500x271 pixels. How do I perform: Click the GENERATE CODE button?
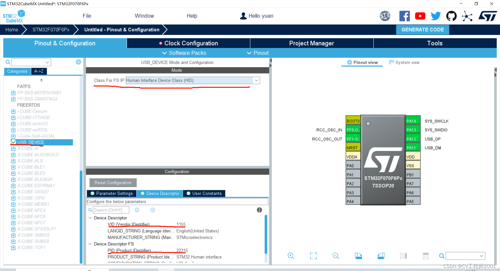tap(423, 30)
